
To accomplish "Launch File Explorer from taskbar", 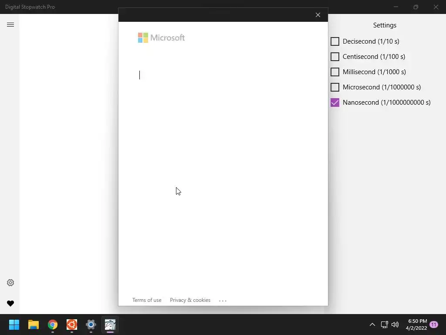I will (x=33, y=325).
